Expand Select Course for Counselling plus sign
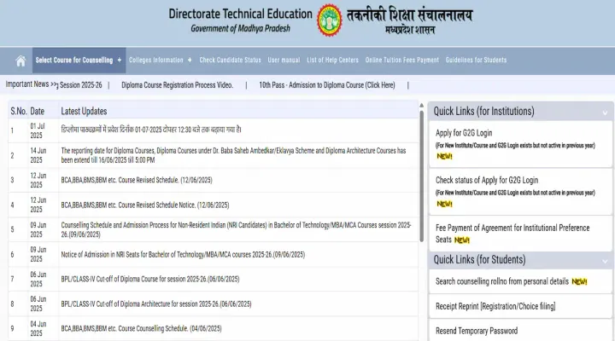The height and width of the screenshot is (341, 615). (120, 60)
